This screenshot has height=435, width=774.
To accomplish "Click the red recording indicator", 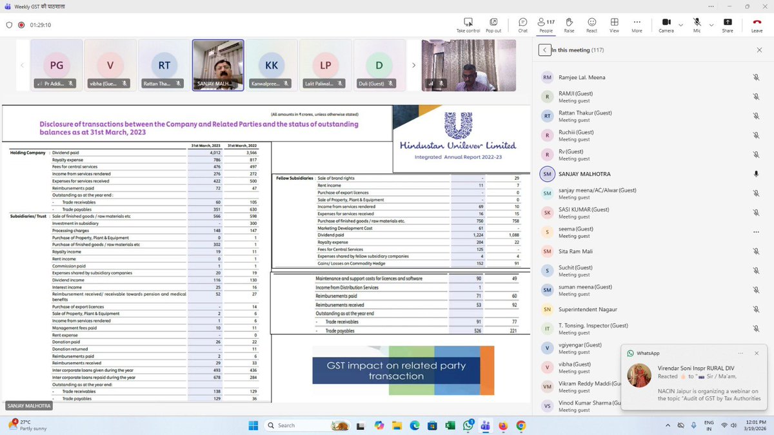I will (21, 25).
